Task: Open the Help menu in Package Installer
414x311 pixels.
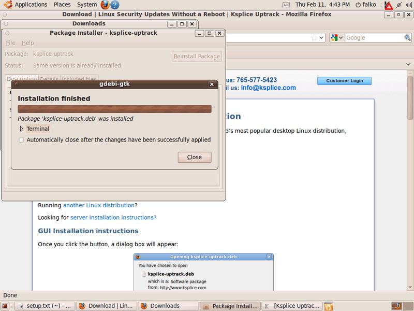Action: [x=28, y=43]
